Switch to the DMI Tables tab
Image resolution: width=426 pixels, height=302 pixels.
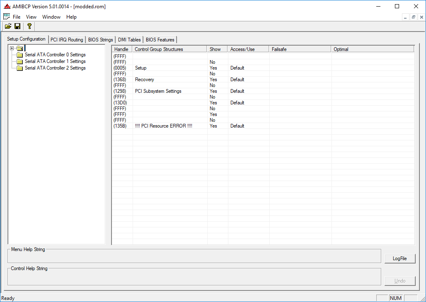point(129,40)
